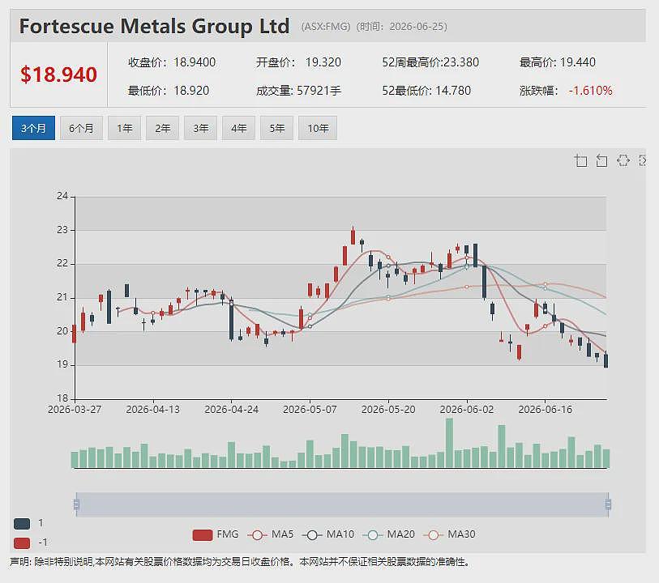
Task: Click the left handle of data zoom slider
Action: coord(76,504)
